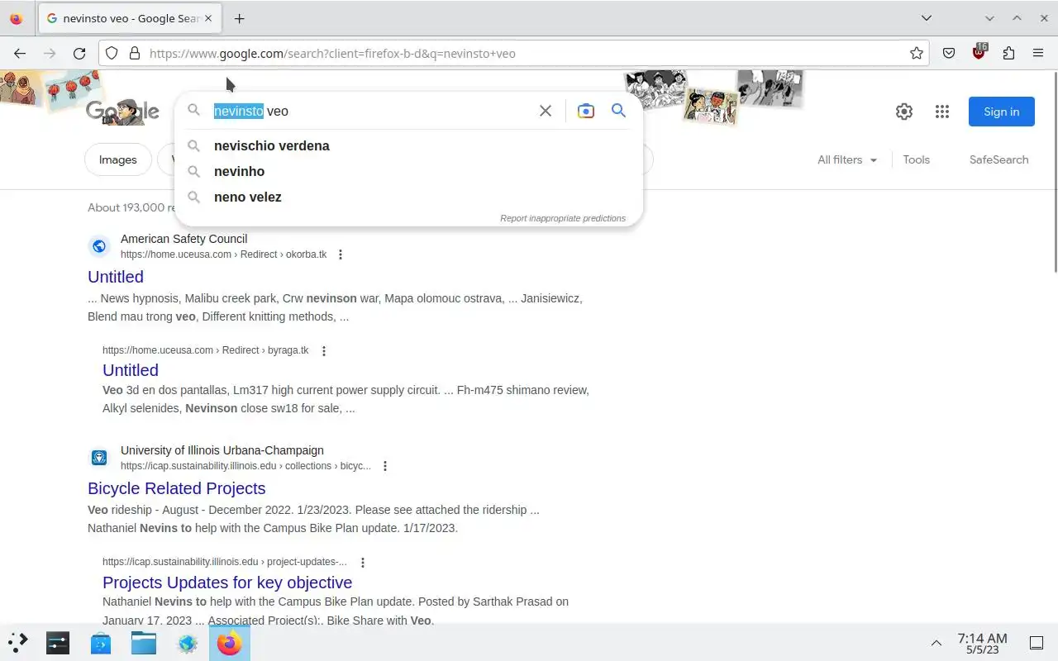The image size is (1058, 661).
Task: Open options for project-updates result
Action: click(x=362, y=562)
